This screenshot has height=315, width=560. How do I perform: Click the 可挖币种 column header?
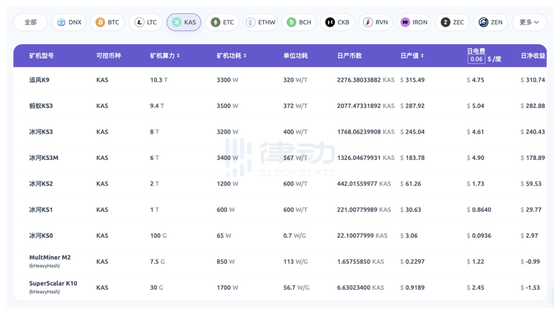(109, 56)
